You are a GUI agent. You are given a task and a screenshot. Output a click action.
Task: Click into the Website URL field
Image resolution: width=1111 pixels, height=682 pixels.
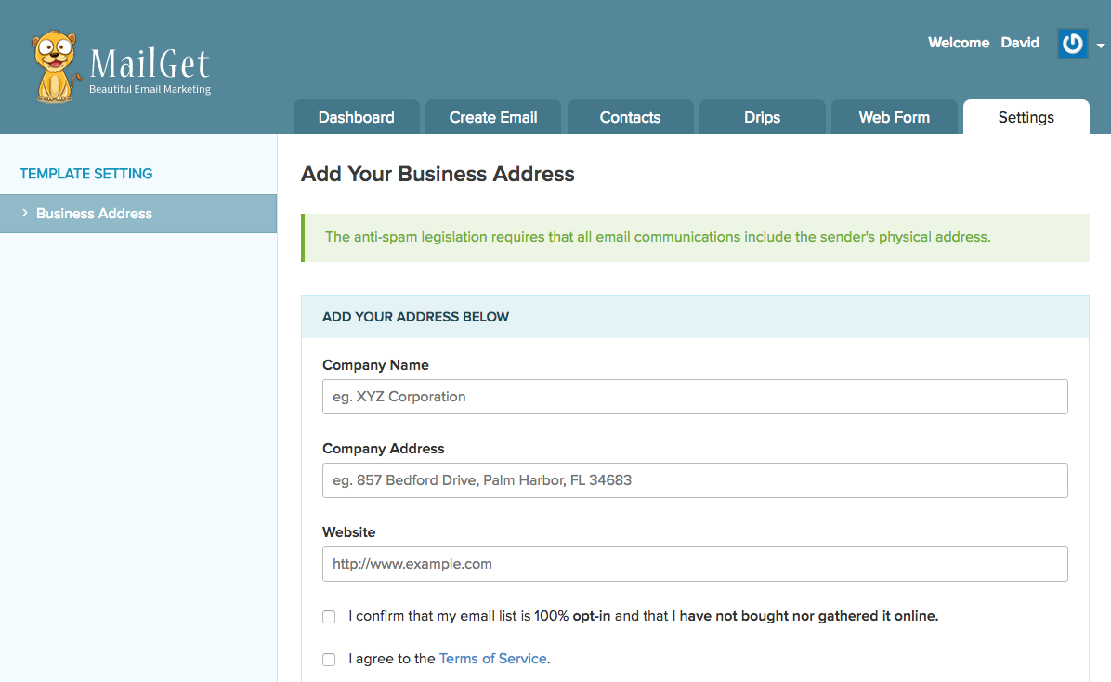695,564
